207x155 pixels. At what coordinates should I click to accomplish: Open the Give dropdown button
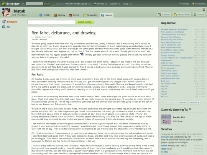tap(199, 15)
